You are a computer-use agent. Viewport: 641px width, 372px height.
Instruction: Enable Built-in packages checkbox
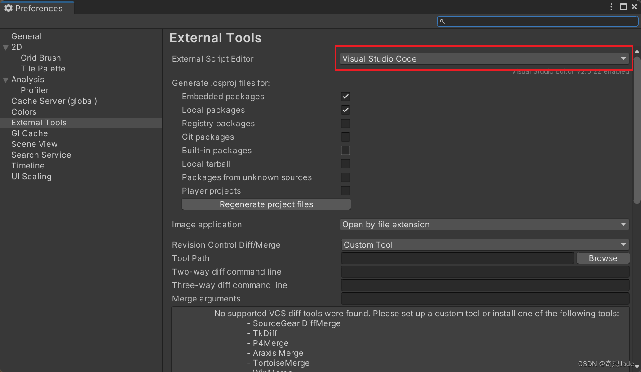tap(345, 151)
